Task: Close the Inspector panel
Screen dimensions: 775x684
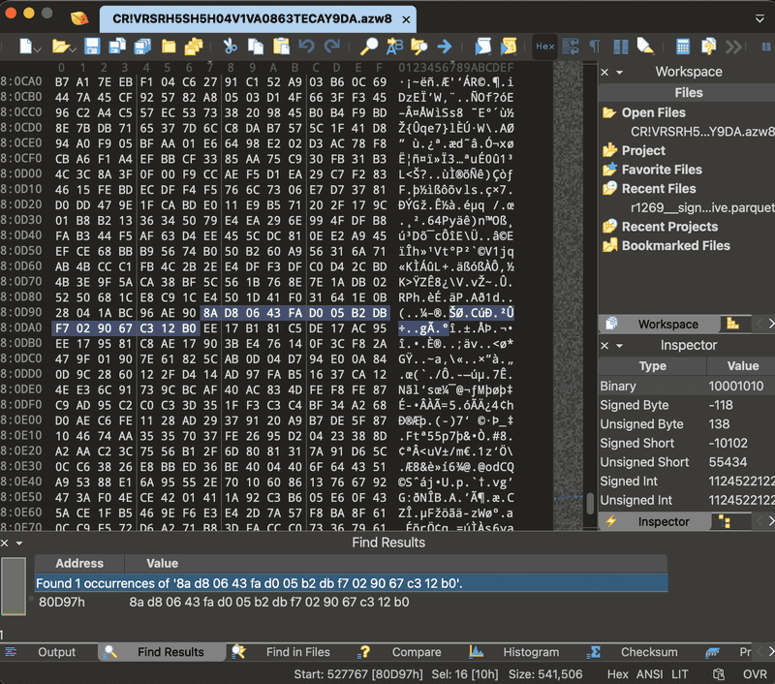Action: [604, 346]
